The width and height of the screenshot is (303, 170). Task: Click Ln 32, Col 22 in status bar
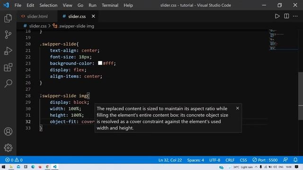[x=170, y=160]
